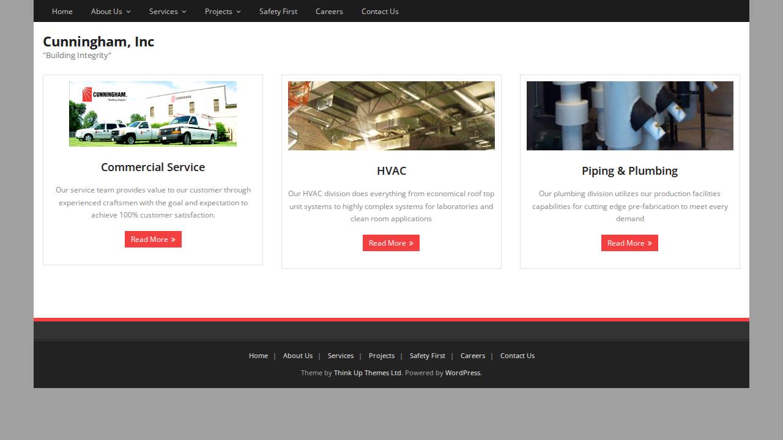Select Safety First in the top navigation
Screen dimensions: 783x440
(278, 11)
